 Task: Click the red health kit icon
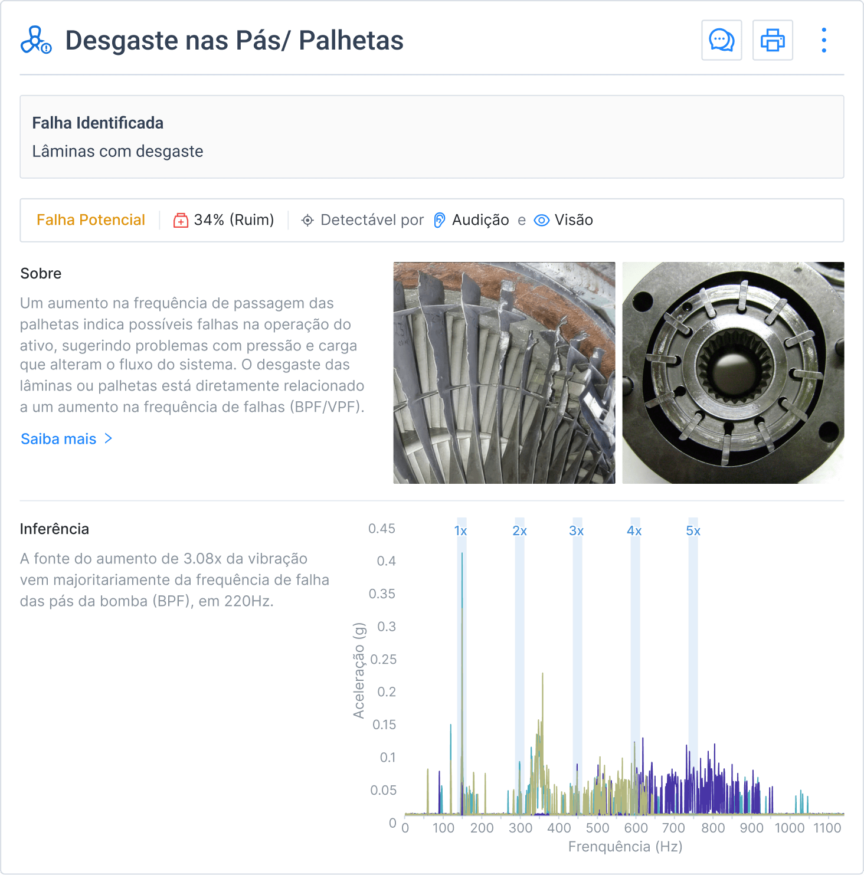(181, 220)
